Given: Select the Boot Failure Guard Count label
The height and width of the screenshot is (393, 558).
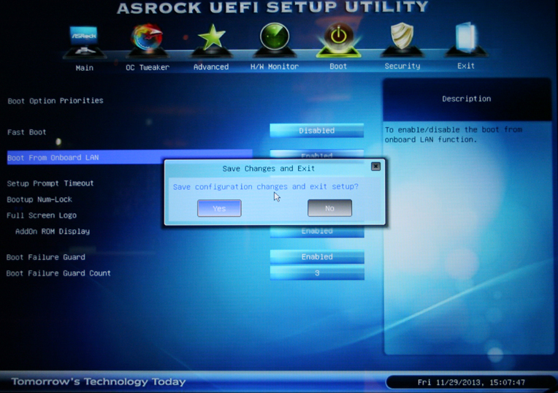Looking at the screenshot, I should tap(58, 273).
